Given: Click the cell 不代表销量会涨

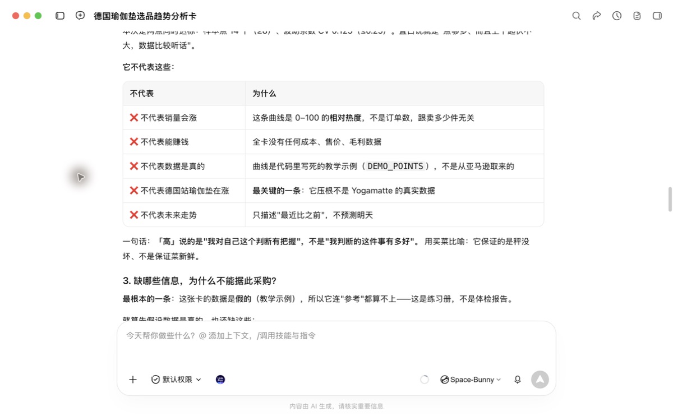Looking at the screenshot, I should [184, 118].
